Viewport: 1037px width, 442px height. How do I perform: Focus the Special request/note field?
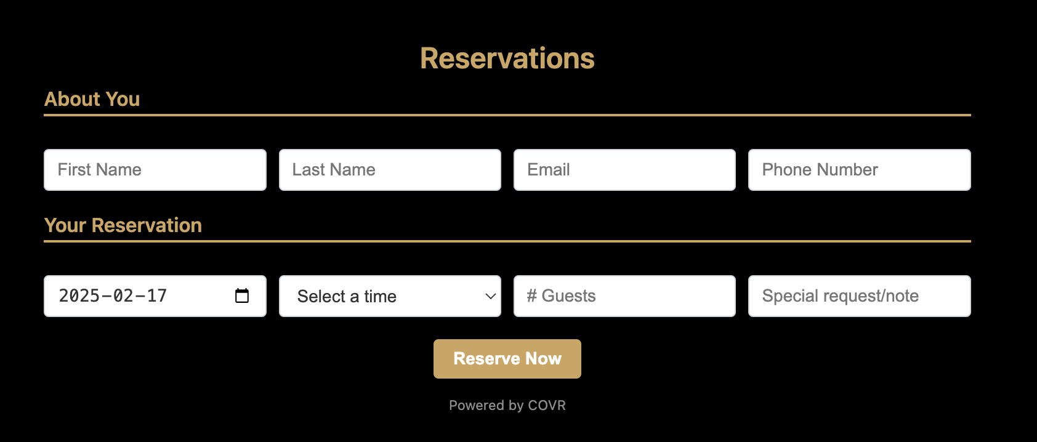[860, 296]
